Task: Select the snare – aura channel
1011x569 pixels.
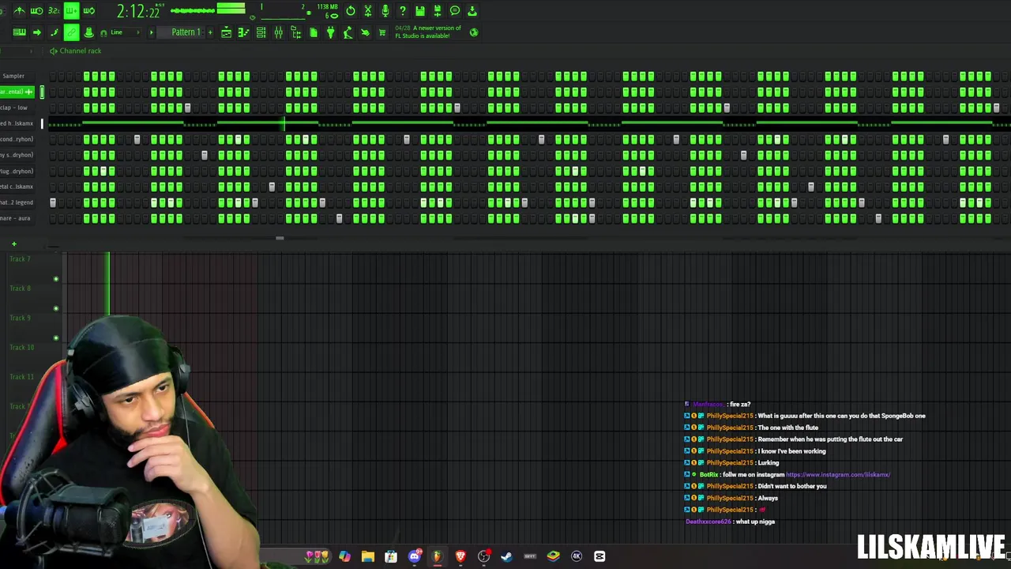Action: click(16, 218)
